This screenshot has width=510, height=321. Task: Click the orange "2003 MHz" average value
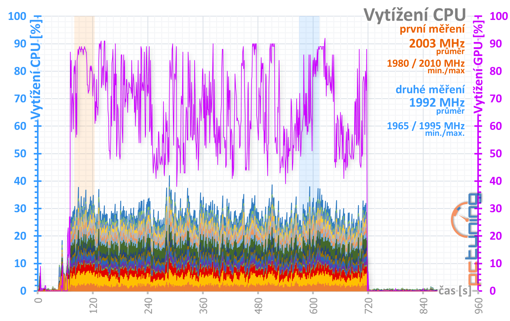(x=437, y=43)
